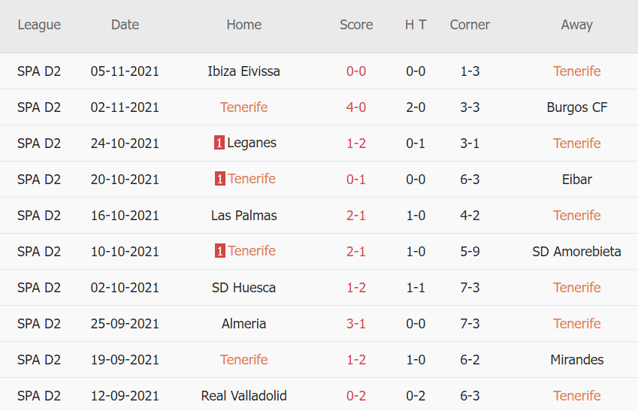Click the Corner column header
Viewport: 638px width, 411px height.
point(470,25)
